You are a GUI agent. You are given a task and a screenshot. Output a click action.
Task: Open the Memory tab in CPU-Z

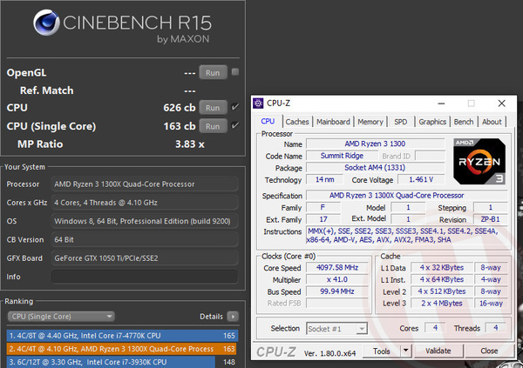click(x=370, y=122)
